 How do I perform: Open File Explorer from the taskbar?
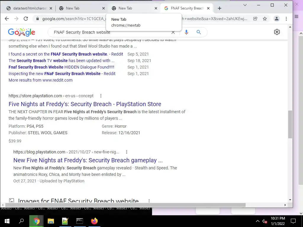point(51,221)
